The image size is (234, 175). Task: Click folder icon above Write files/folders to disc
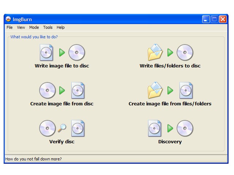(155, 52)
